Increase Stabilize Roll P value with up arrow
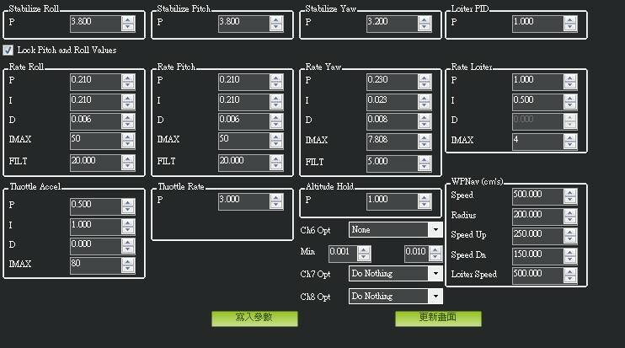This screenshot has width=625, height=348. click(128, 19)
